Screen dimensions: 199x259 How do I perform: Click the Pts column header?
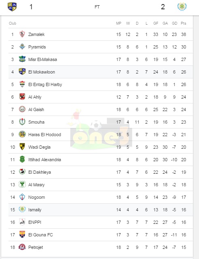(184, 23)
